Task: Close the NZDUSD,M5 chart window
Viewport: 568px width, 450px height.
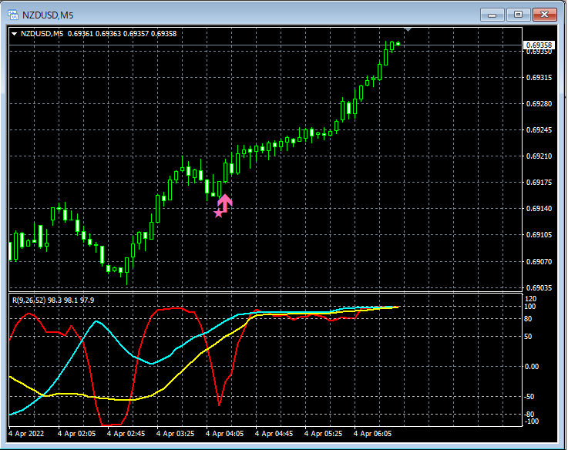Action: pyautogui.click(x=544, y=15)
